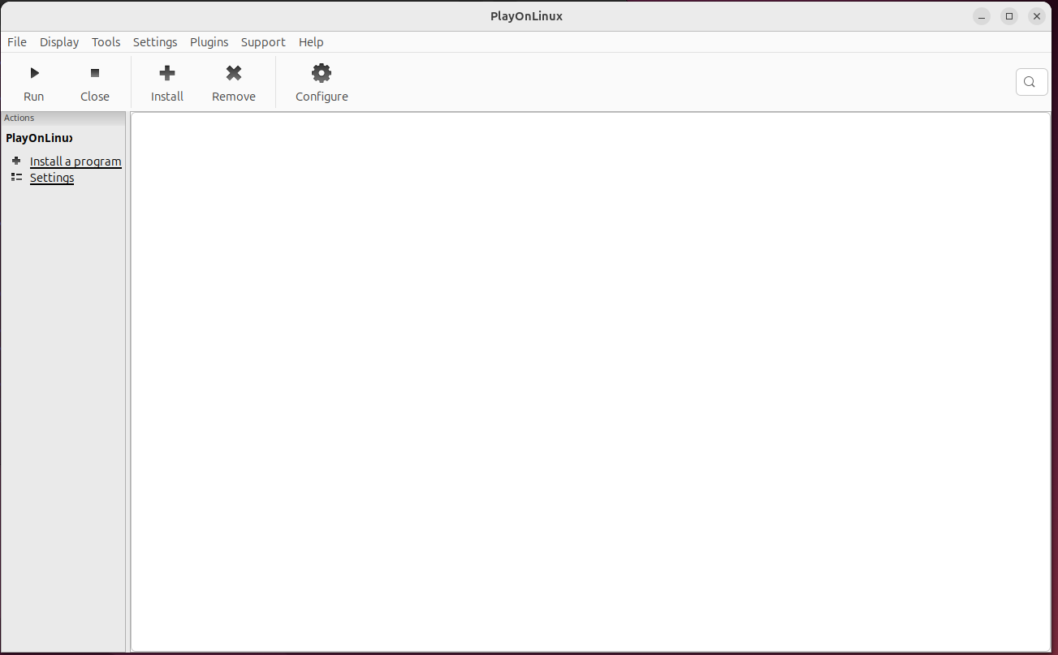Open the Display menu

click(x=59, y=42)
